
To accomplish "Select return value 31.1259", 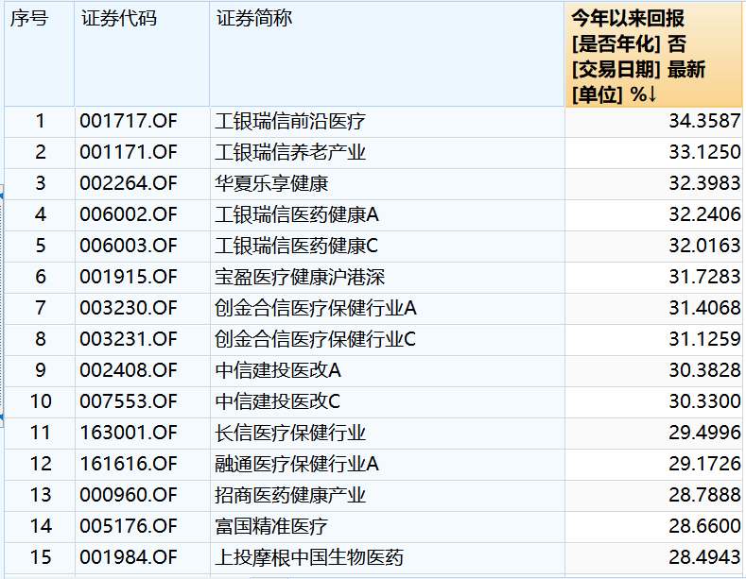I will [704, 339].
